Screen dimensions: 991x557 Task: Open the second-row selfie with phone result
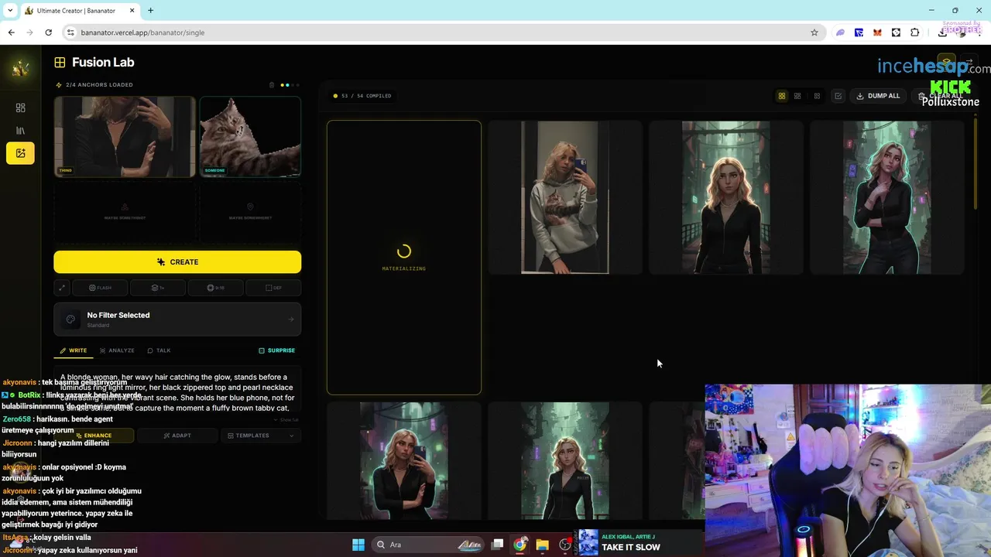click(x=403, y=461)
